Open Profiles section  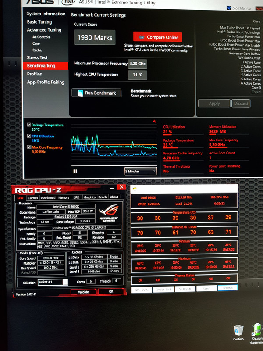34,74
